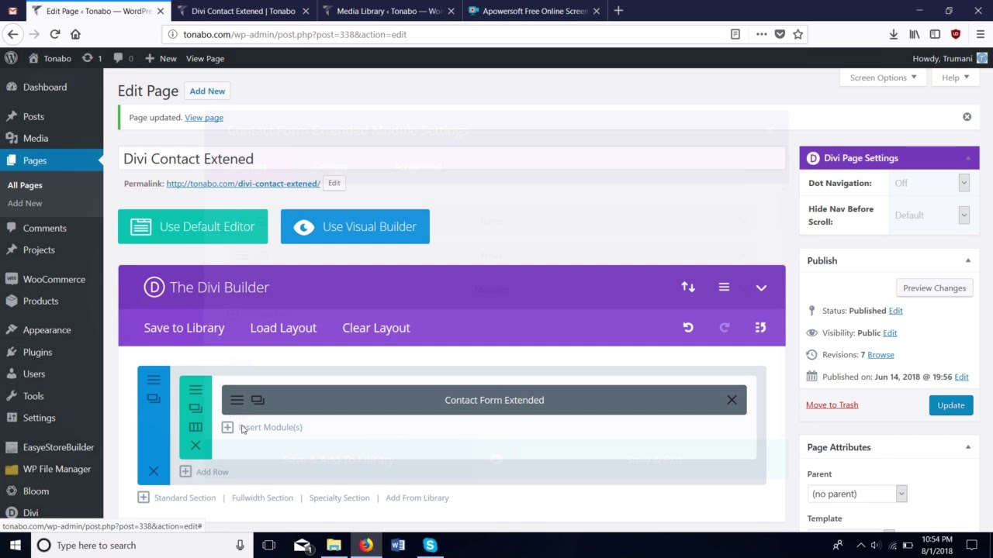
Task: Delete the blue section X icon
Action: 154,471
